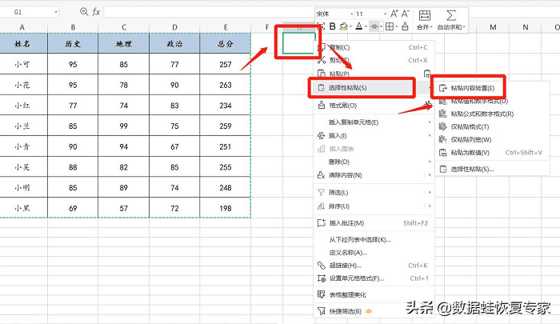Click paste-as-values icon right of 粘贴(P)

426,74
